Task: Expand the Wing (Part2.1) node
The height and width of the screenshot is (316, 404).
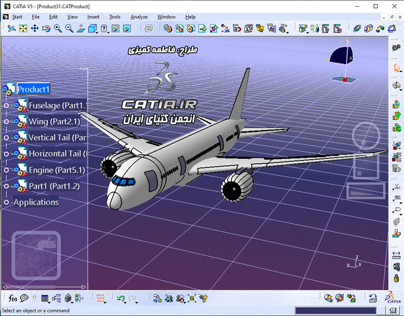Action: (6, 121)
